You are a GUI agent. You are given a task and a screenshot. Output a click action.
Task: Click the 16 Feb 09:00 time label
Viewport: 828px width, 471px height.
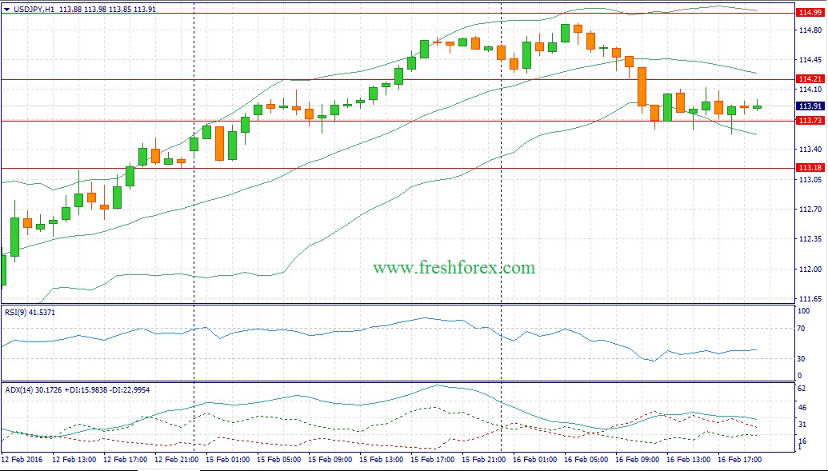tap(638, 460)
